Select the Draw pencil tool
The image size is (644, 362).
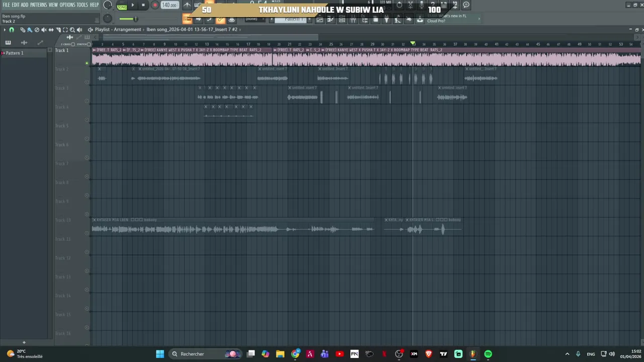click(23, 30)
